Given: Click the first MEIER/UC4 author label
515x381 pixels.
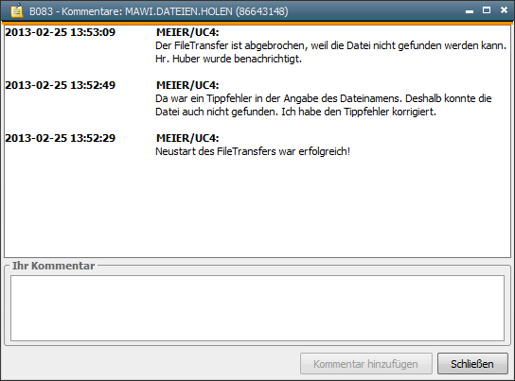Looking at the screenshot, I should point(187,32).
